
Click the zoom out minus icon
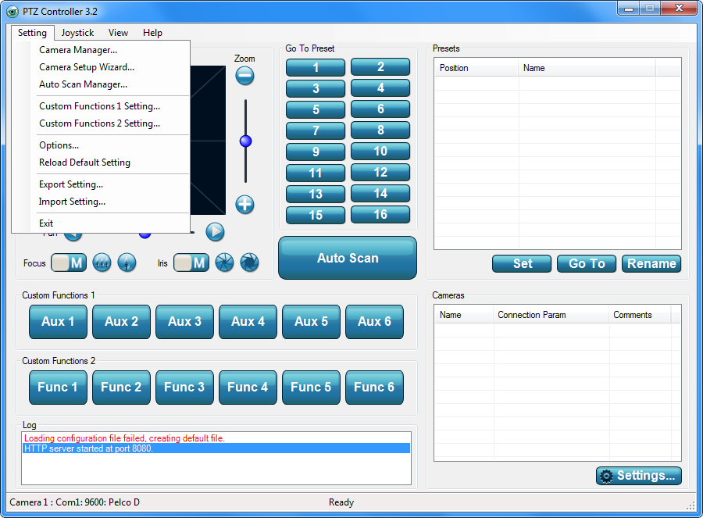point(244,76)
